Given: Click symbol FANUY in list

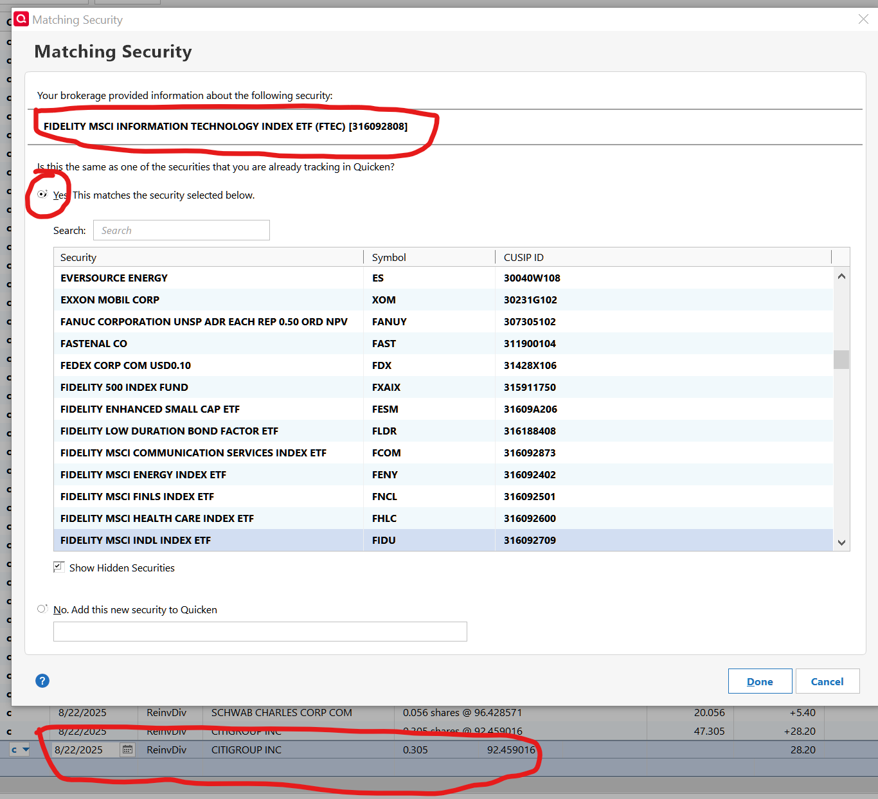Looking at the screenshot, I should coord(390,321).
